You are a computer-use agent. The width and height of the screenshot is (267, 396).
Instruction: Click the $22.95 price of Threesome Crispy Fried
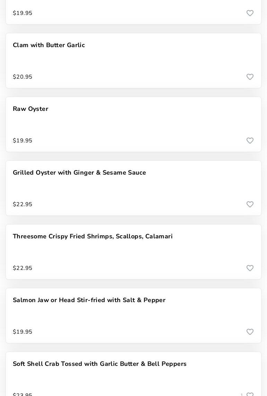point(23,268)
